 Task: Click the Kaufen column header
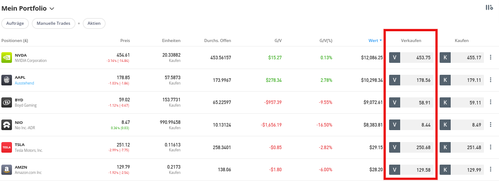(462, 41)
